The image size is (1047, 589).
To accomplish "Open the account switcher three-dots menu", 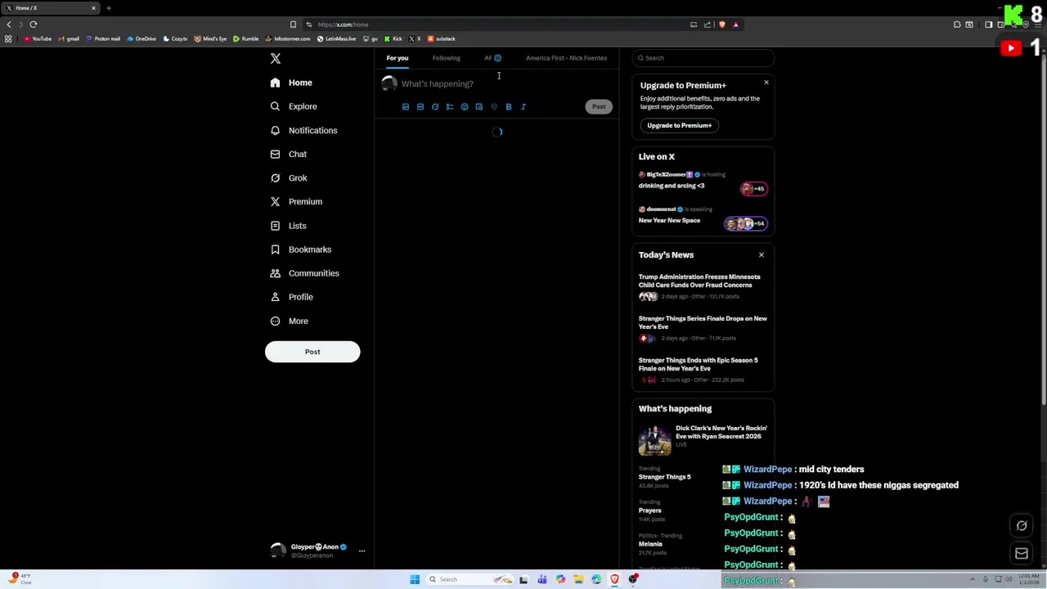I will coord(362,551).
